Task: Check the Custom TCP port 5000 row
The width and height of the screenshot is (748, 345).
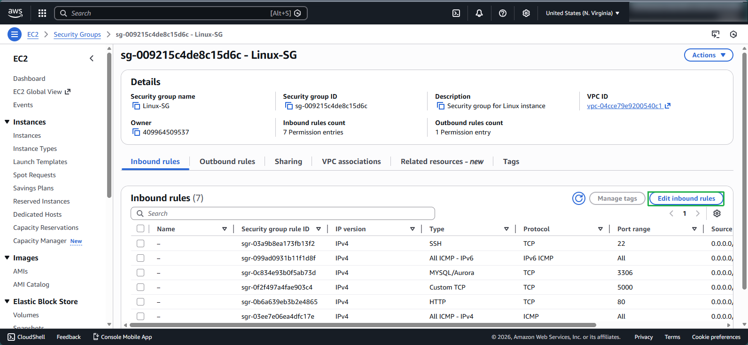Action: 140,287
